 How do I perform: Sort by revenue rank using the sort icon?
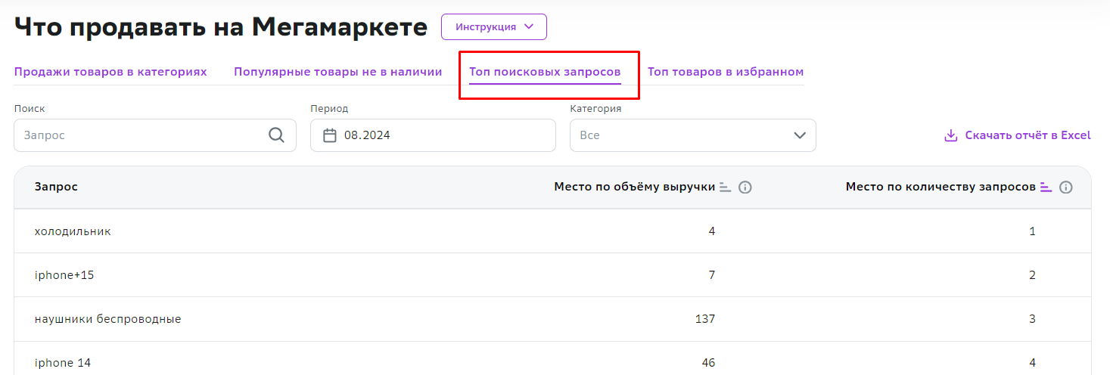(x=725, y=187)
